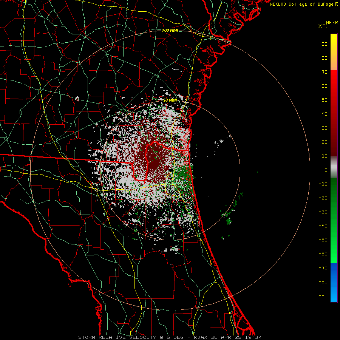Click the positive 90 knot scale value
The width and height of the screenshot is (340, 340).
[325, 44]
